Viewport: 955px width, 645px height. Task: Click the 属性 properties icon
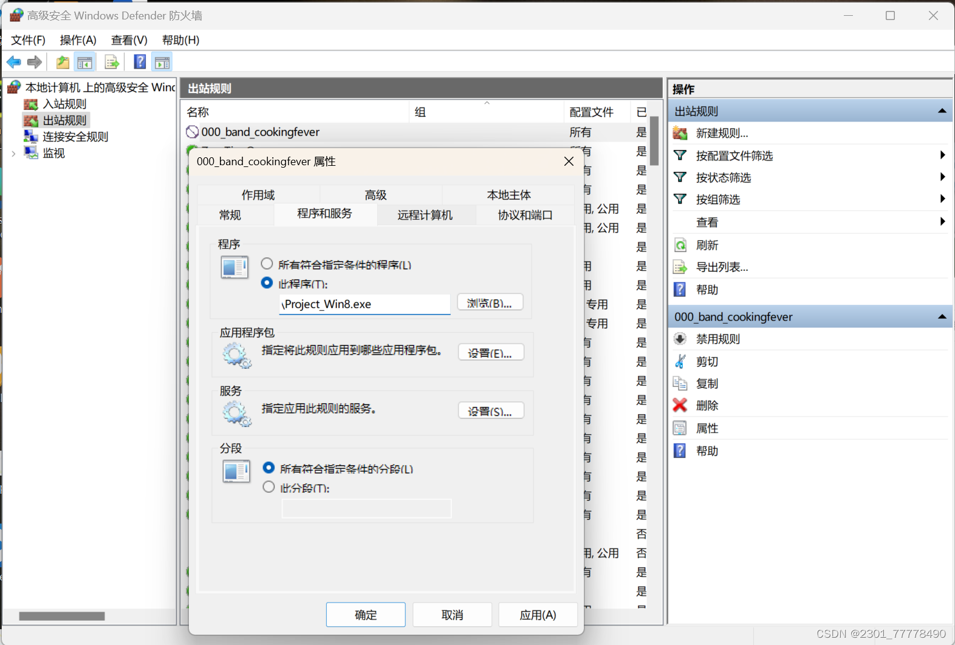tap(680, 428)
